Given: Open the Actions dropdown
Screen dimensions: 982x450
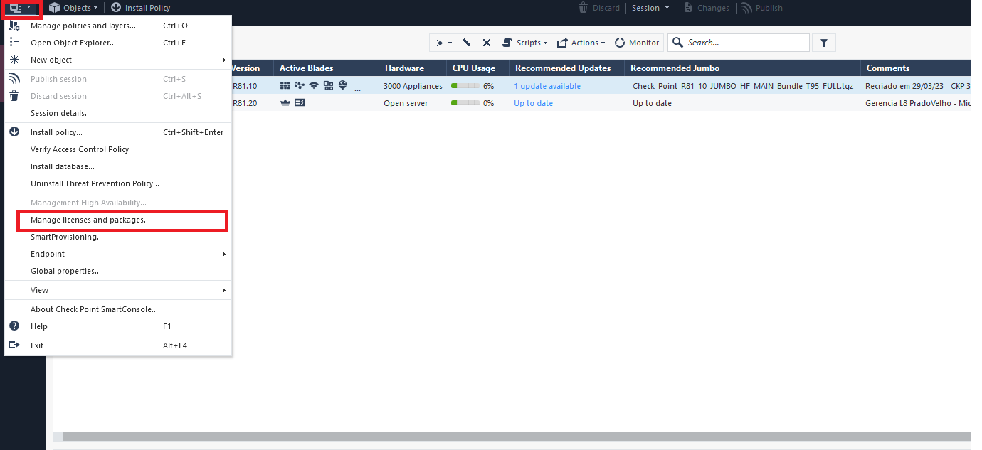Looking at the screenshot, I should 581,43.
